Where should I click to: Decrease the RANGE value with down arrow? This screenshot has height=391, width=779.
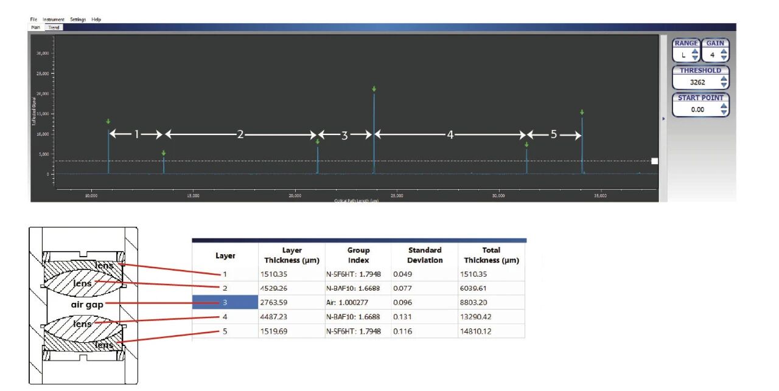(695, 58)
